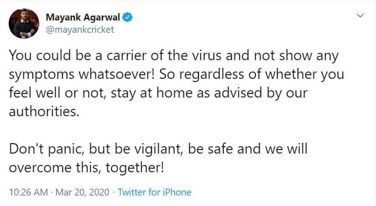
Task: Open the "Mayank Agarwal" display name
Action: 83,18
